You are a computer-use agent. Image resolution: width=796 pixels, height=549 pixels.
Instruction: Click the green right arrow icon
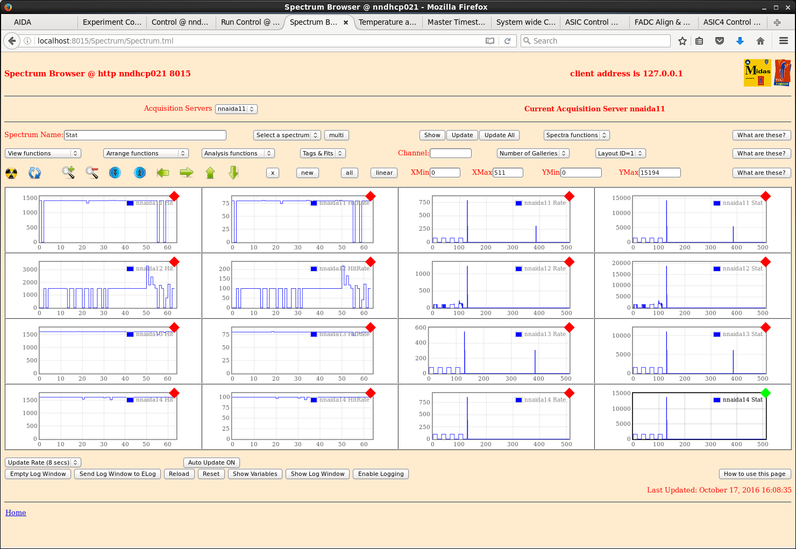click(187, 173)
